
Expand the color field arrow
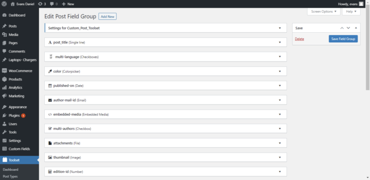pyautogui.click(x=280, y=71)
